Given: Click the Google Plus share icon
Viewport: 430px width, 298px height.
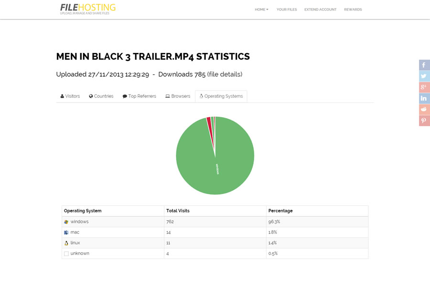Looking at the screenshot, I should click(x=424, y=87).
